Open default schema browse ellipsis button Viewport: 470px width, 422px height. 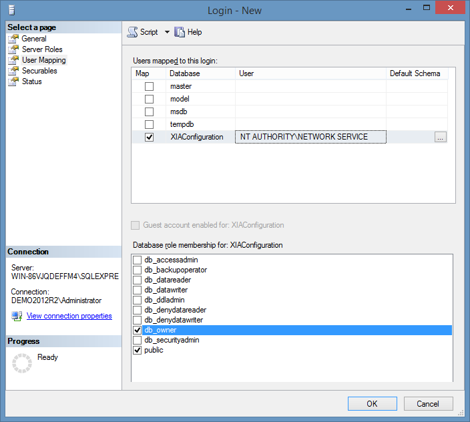[440, 137]
